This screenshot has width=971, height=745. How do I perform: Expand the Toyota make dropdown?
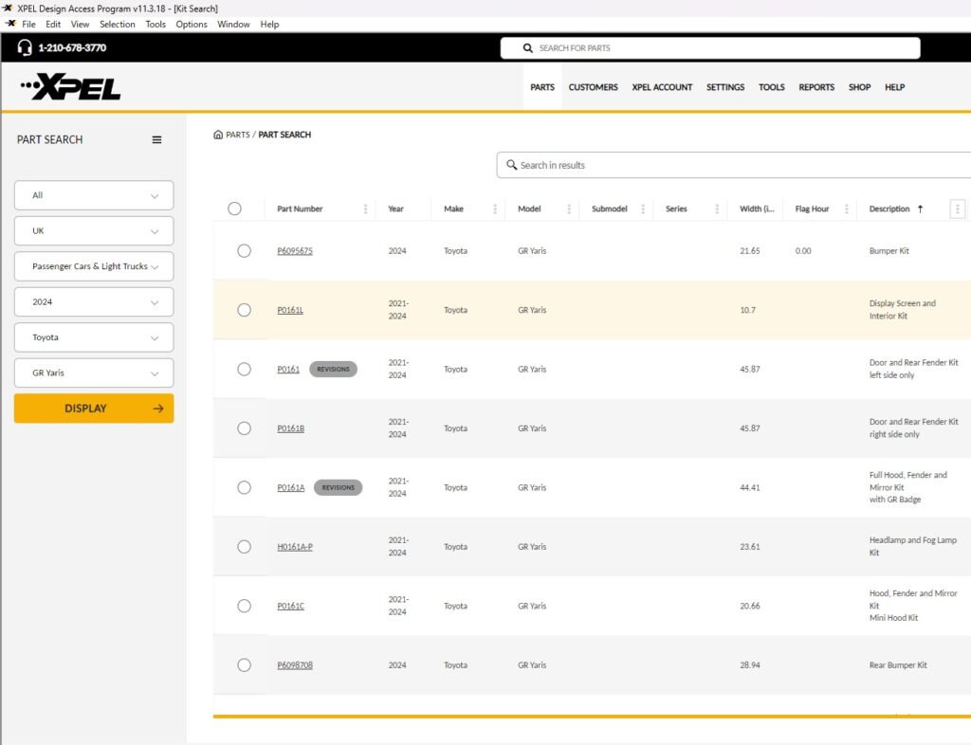click(94, 337)
